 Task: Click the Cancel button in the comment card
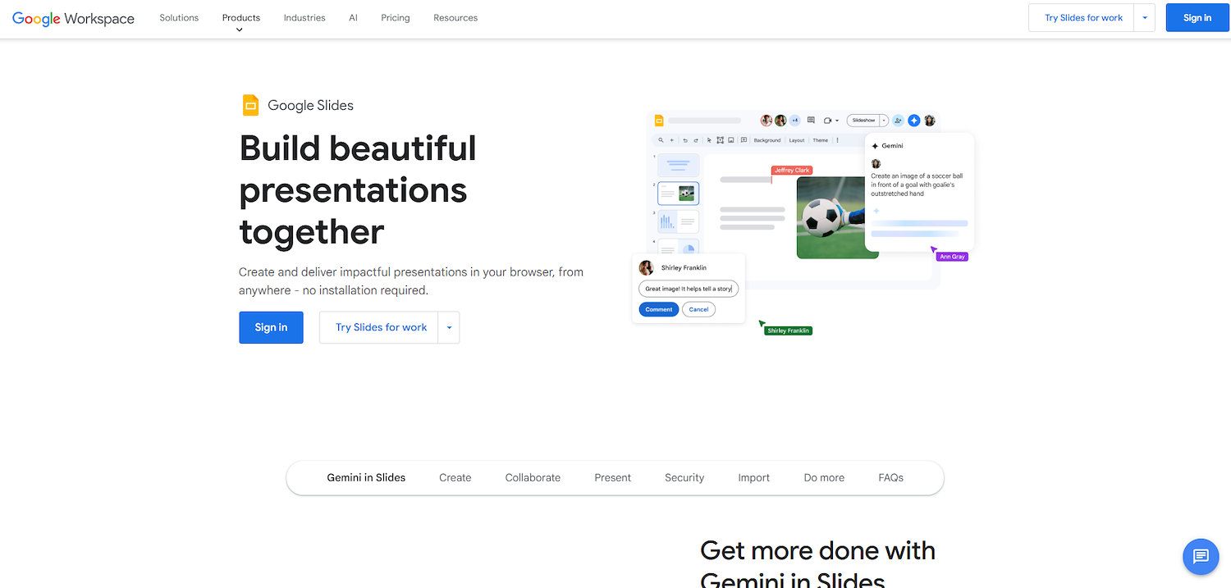point(698,309)
